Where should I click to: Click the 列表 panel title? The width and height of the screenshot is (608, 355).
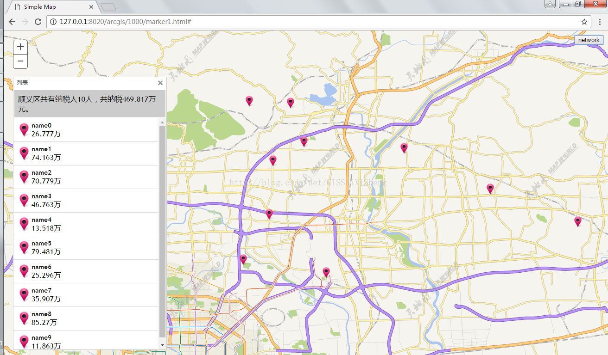tap(22, 83)
